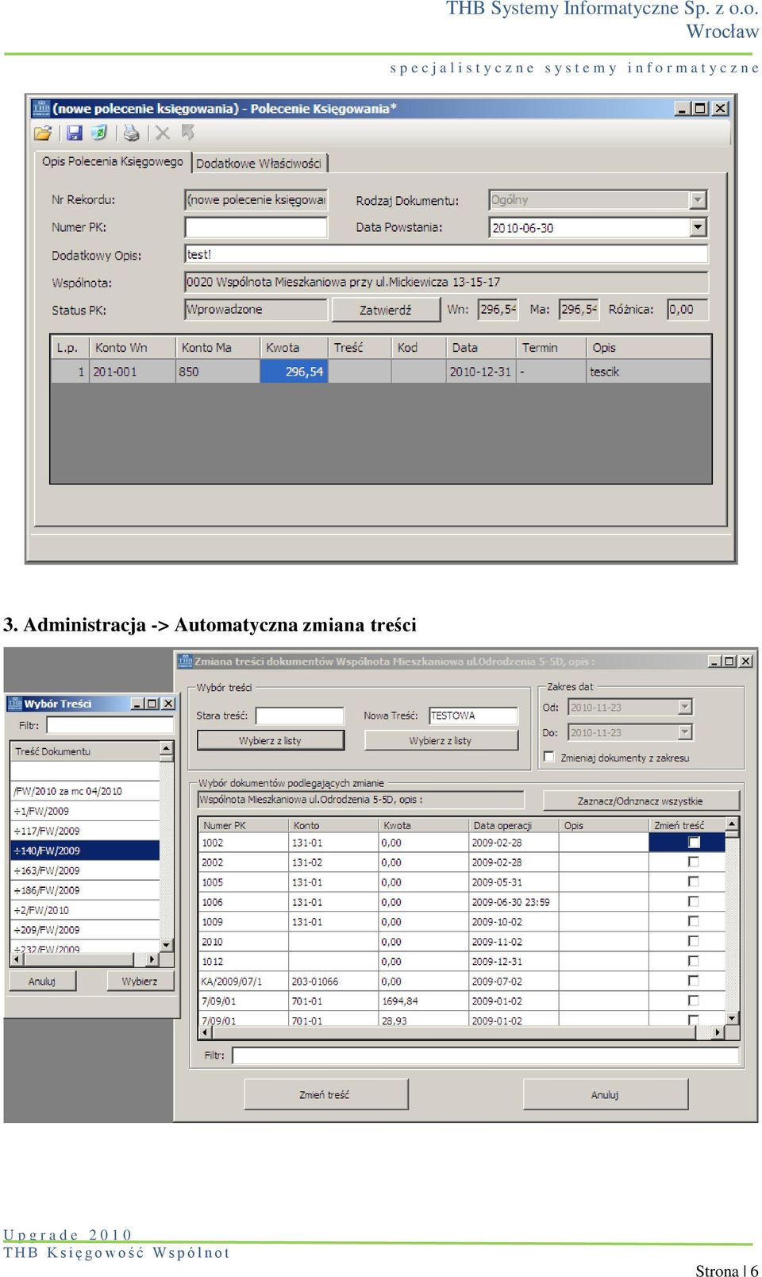
Task: Click Kwota cell 296,54 in row 1
Action: pyautogui.click(x=294, y=371)
